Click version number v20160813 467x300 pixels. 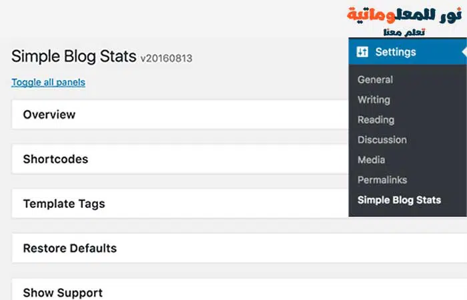pos(166,59)
